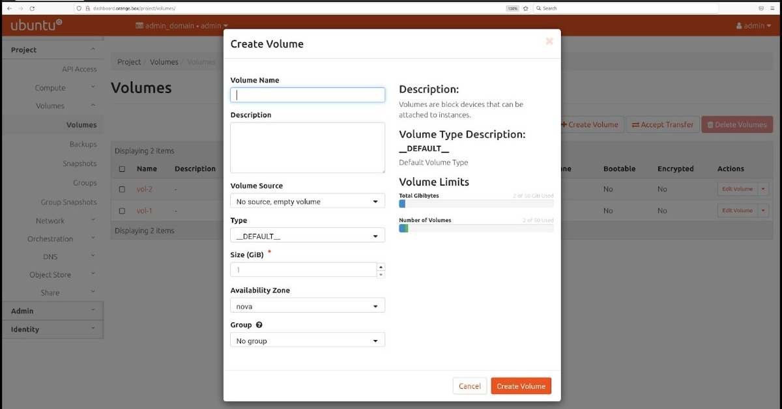Follow the Volumes breadcrumb link

[x=164, y=62]
